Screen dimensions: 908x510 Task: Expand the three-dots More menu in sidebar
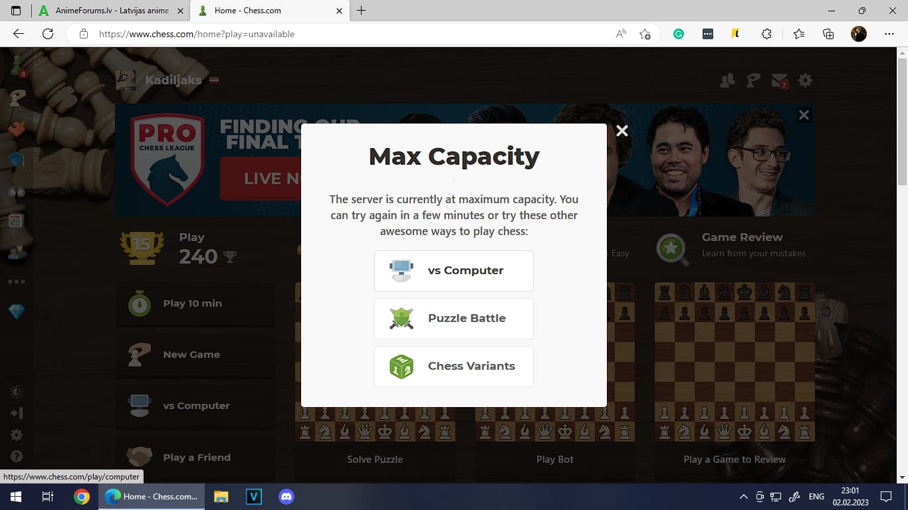(x=17, y=282)
